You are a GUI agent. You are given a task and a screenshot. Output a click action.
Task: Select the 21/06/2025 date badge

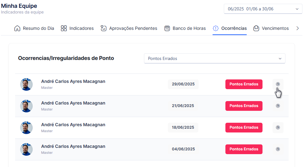(183, 106)
